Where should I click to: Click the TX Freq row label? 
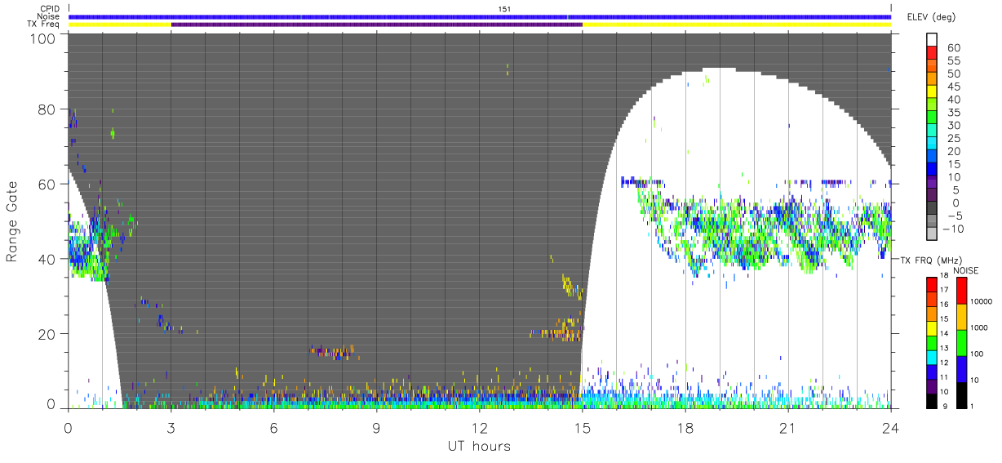coord(44,24)
